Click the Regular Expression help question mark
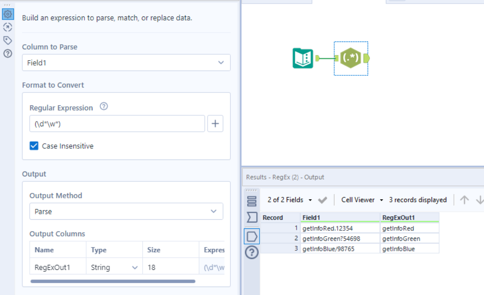 tap(103, 107)
